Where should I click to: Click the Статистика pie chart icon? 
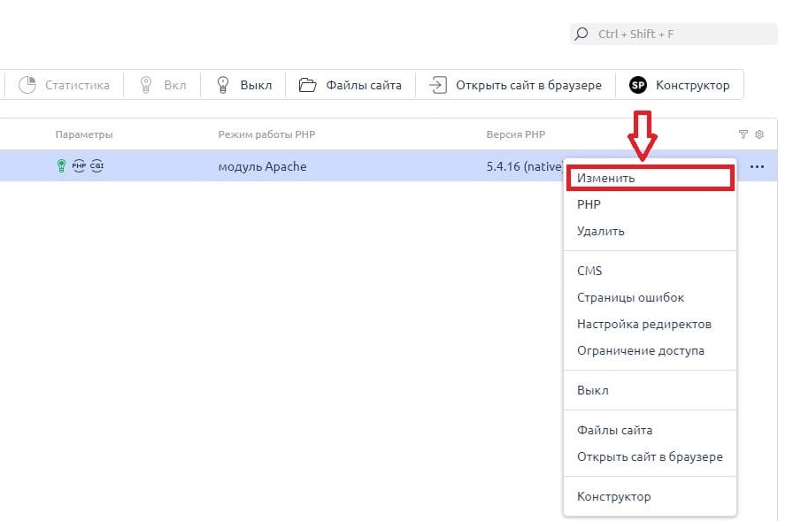[27, 85]
